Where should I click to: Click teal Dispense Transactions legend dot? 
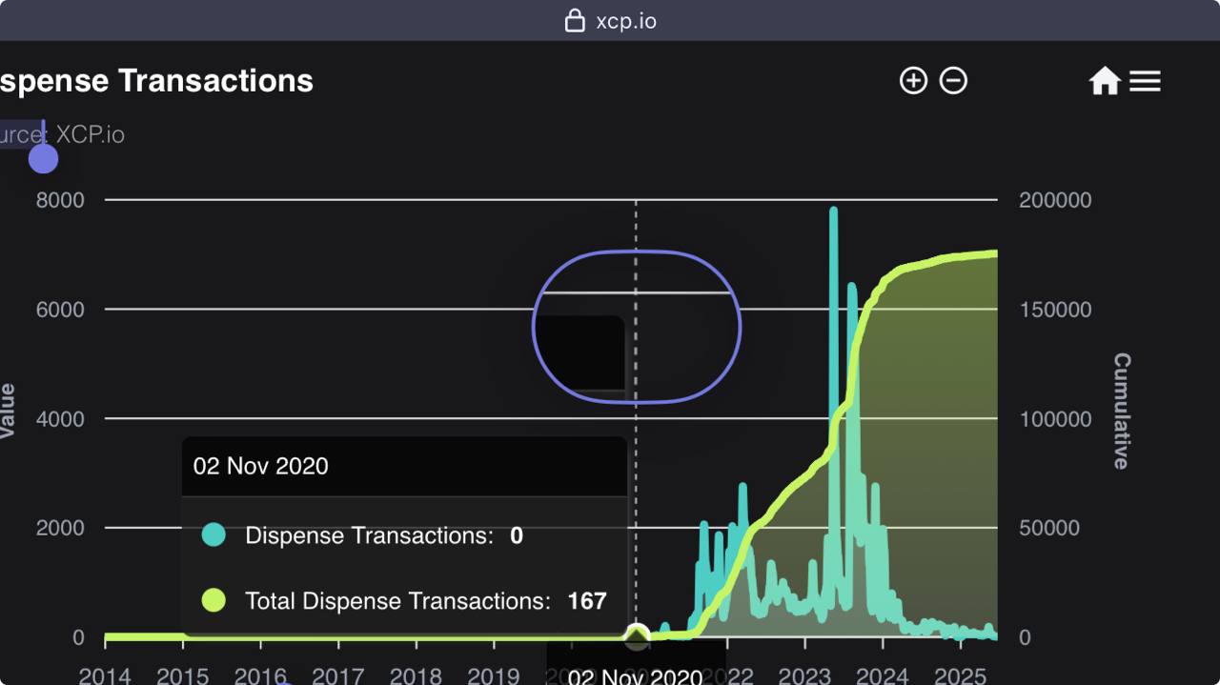tap(213, 535)
